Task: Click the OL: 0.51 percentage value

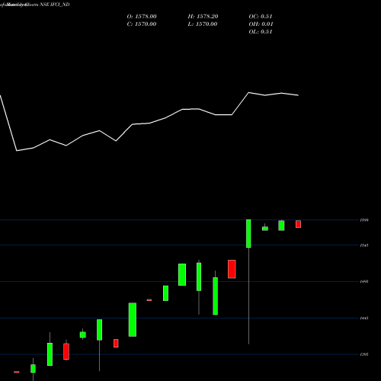Action: 261,32
